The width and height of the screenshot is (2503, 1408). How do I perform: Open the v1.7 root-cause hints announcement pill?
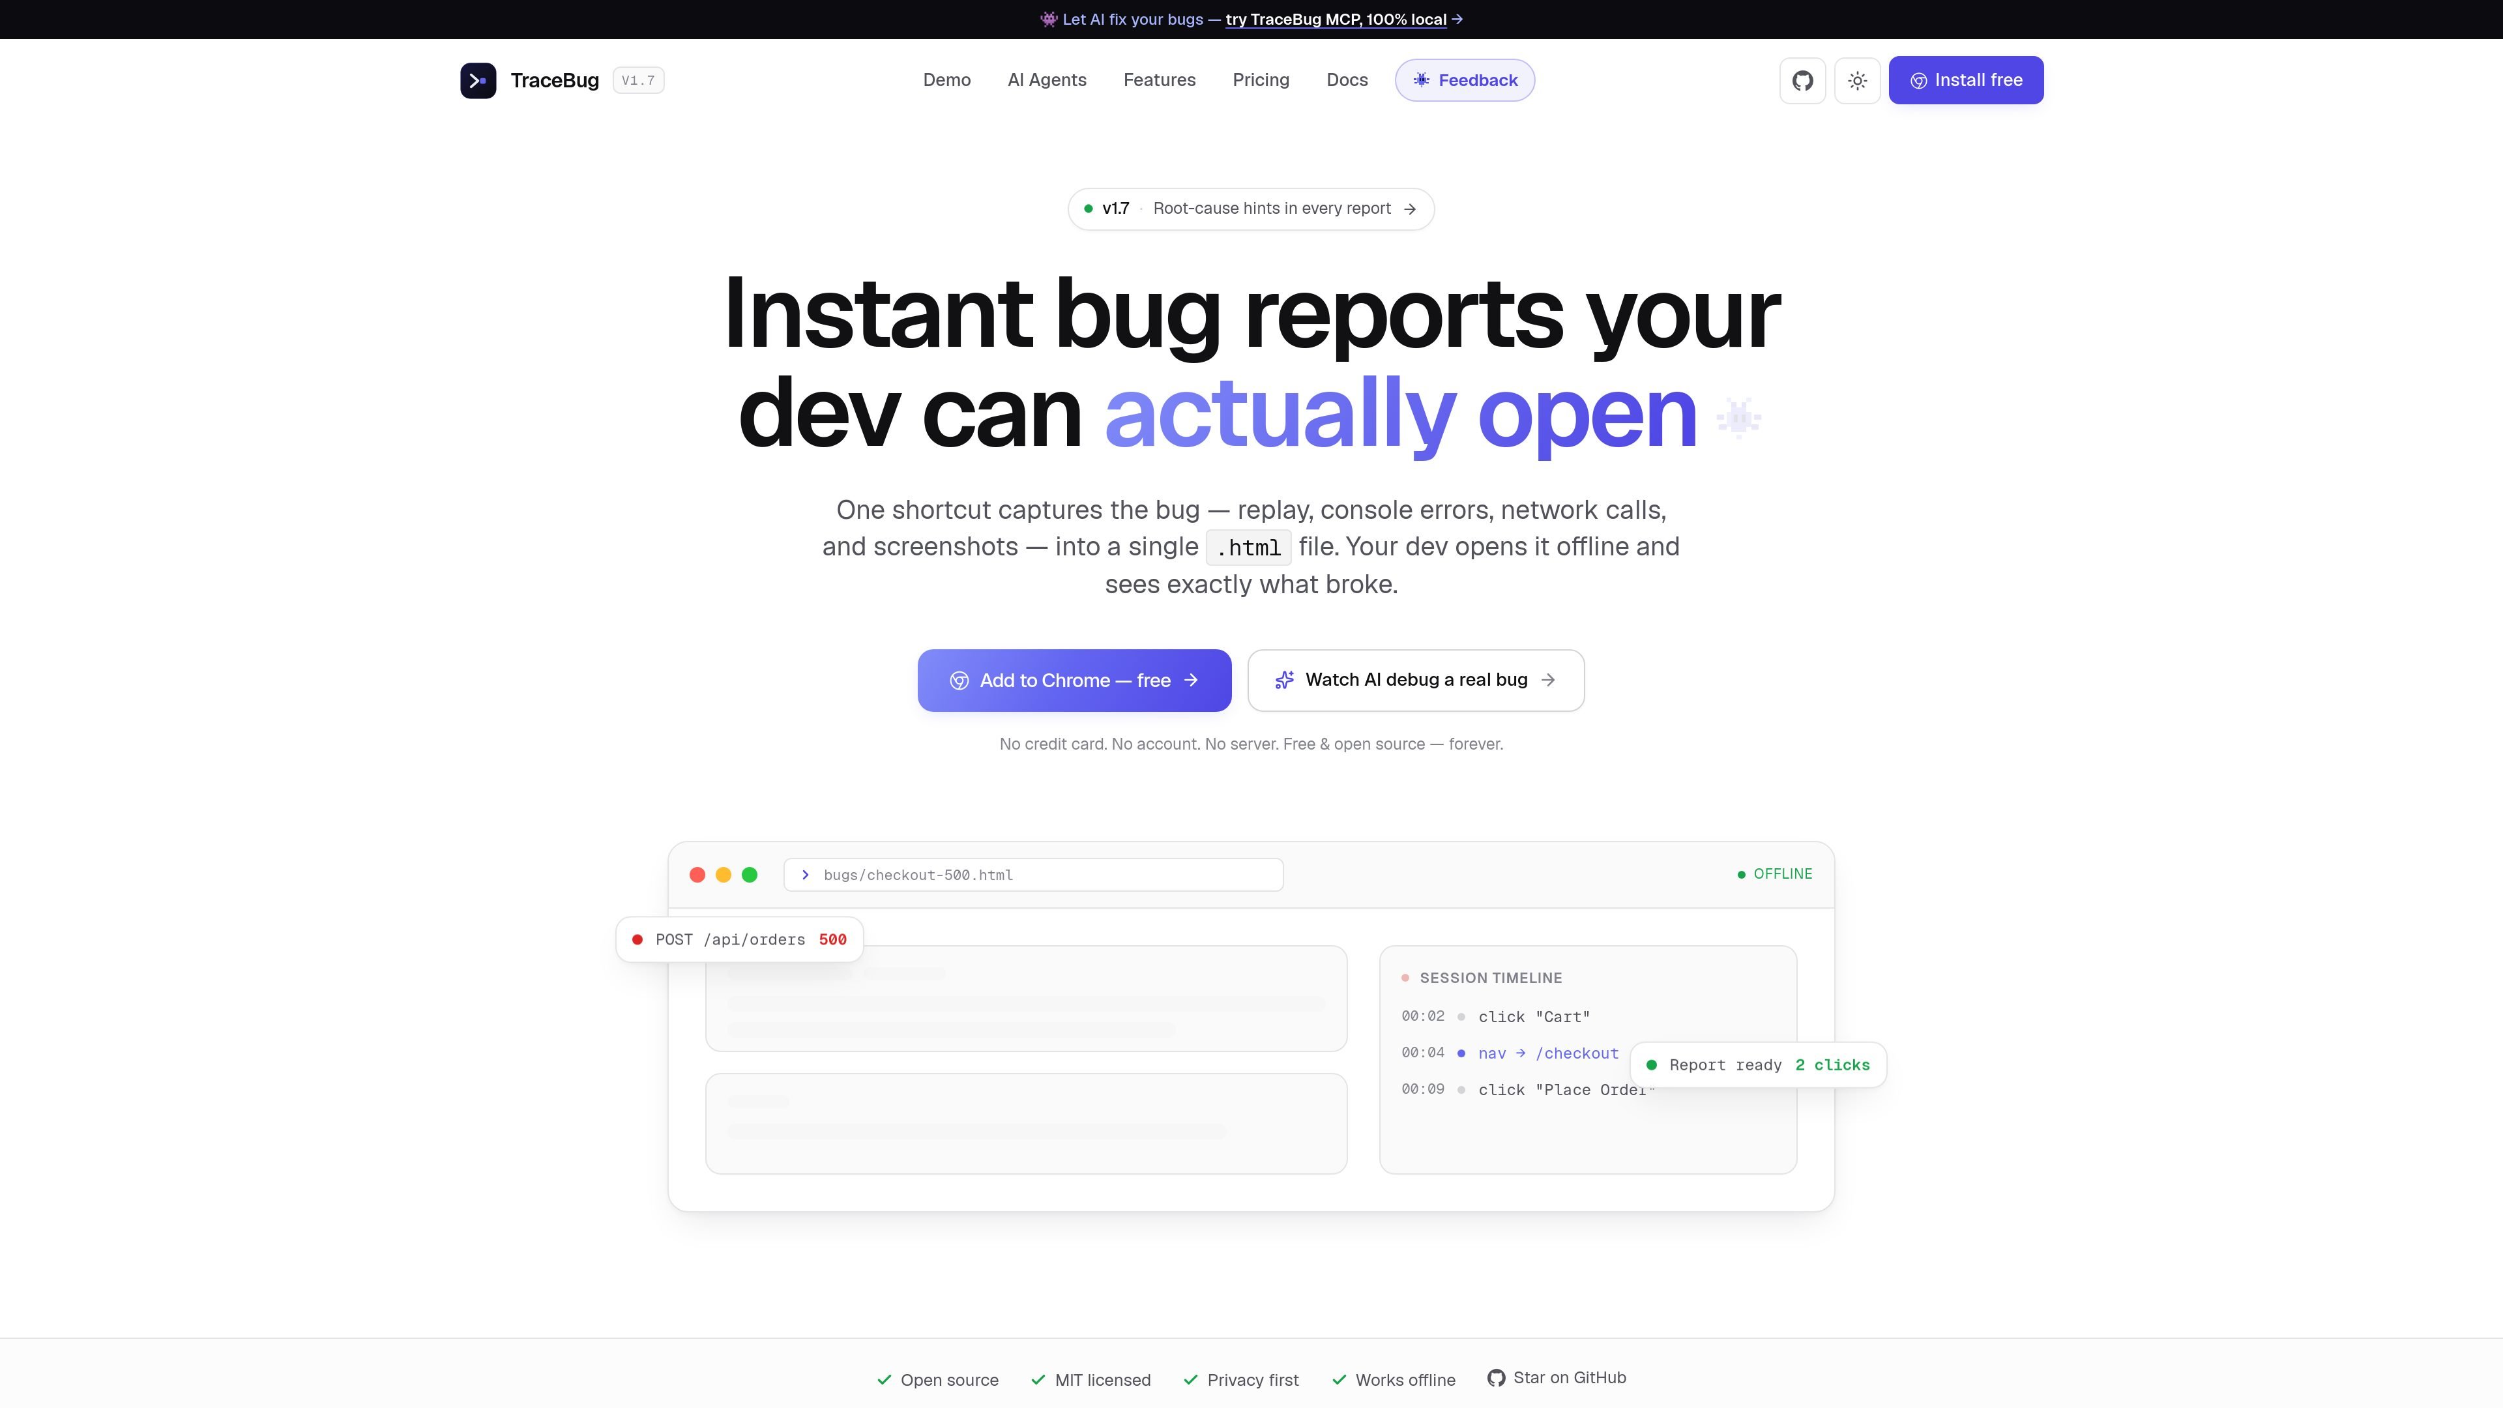(x=1251, y=209)
